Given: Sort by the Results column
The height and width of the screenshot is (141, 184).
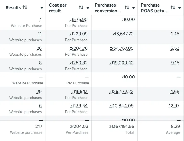Looking at the screenshot, I should 25,7.
